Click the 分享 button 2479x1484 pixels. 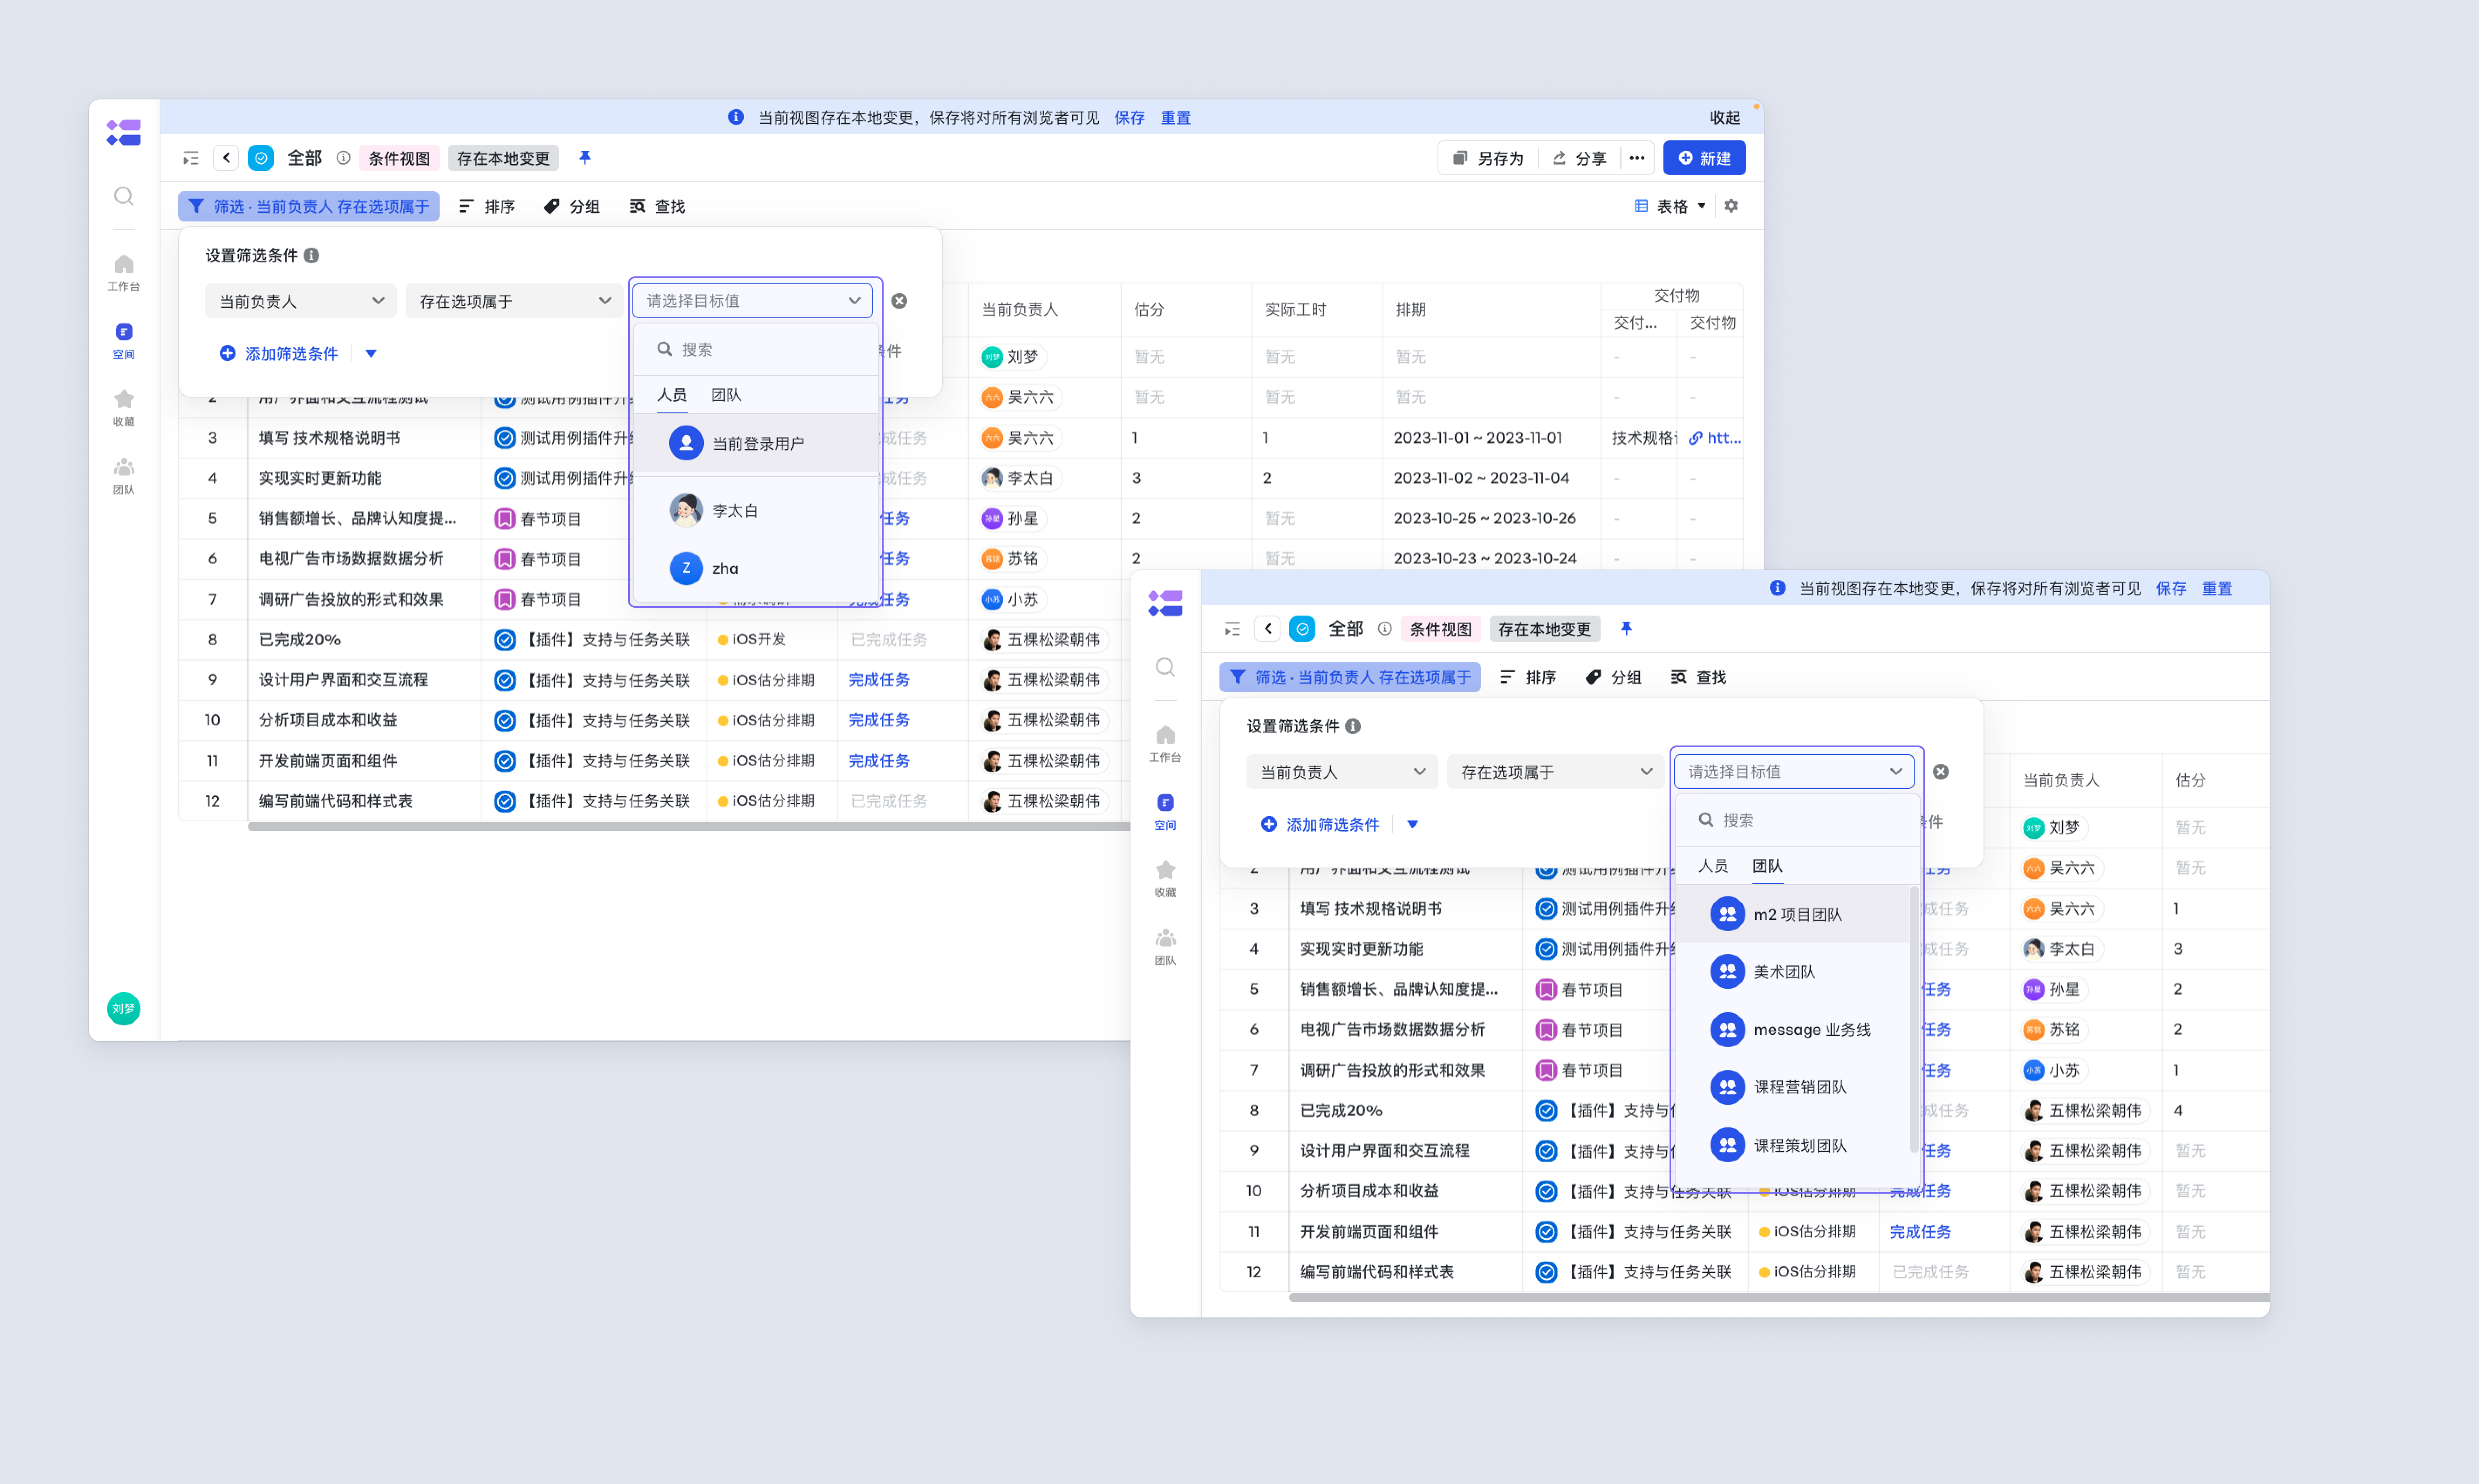point(1580,158)
